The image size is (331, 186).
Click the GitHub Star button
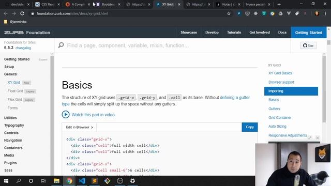[308, 45]
